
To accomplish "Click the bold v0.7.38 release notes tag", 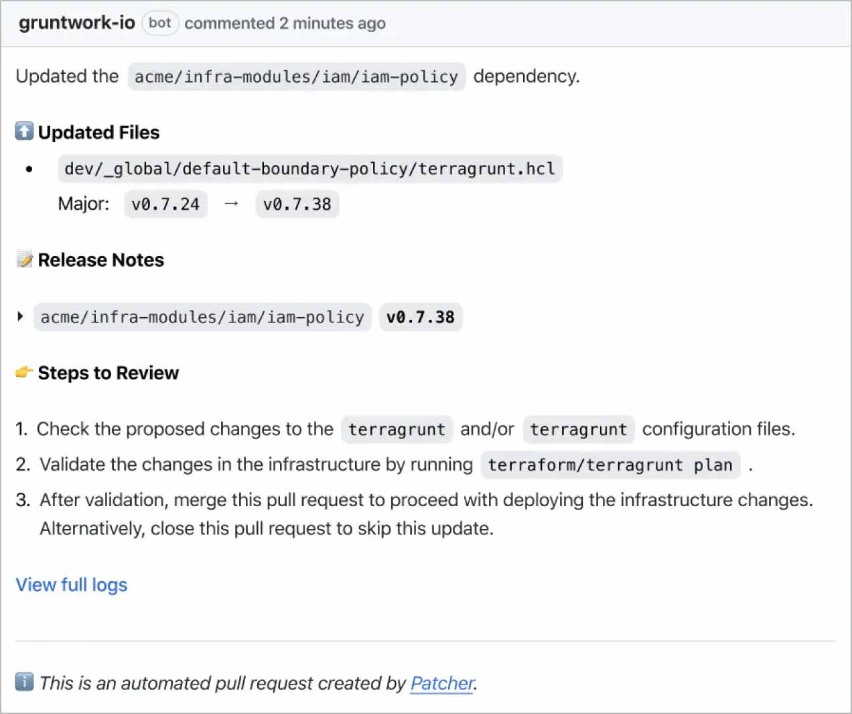I will (421, 317).
